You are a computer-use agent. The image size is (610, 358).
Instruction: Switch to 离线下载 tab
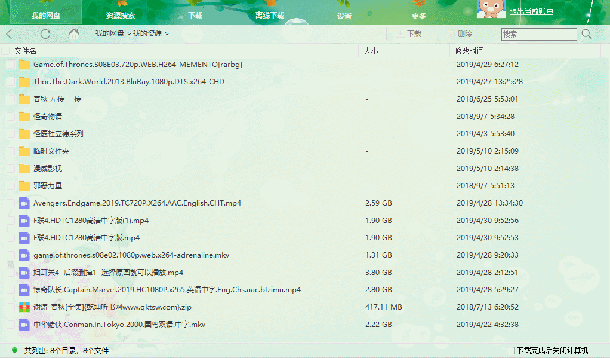(270, 15)
